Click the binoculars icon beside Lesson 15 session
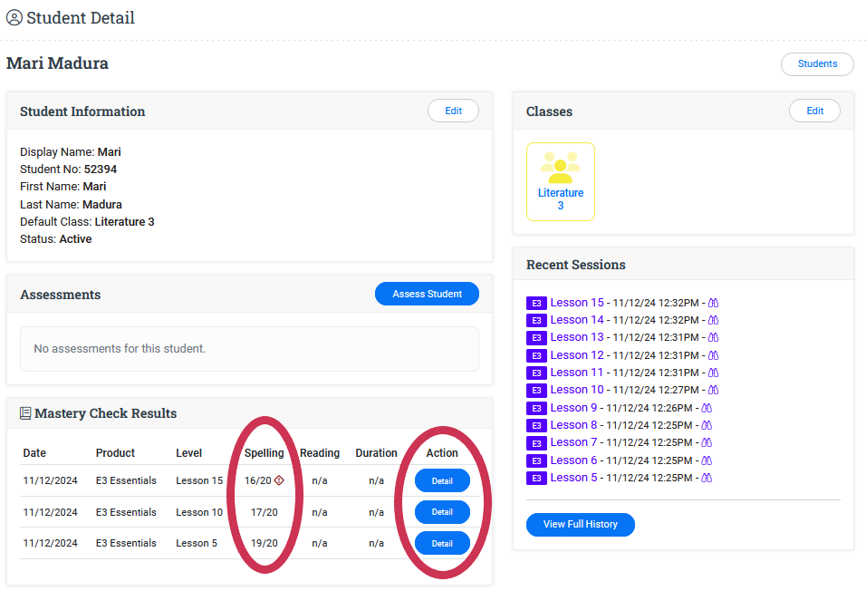The height and width of the screenshot is (591, 866). point(713,303)
